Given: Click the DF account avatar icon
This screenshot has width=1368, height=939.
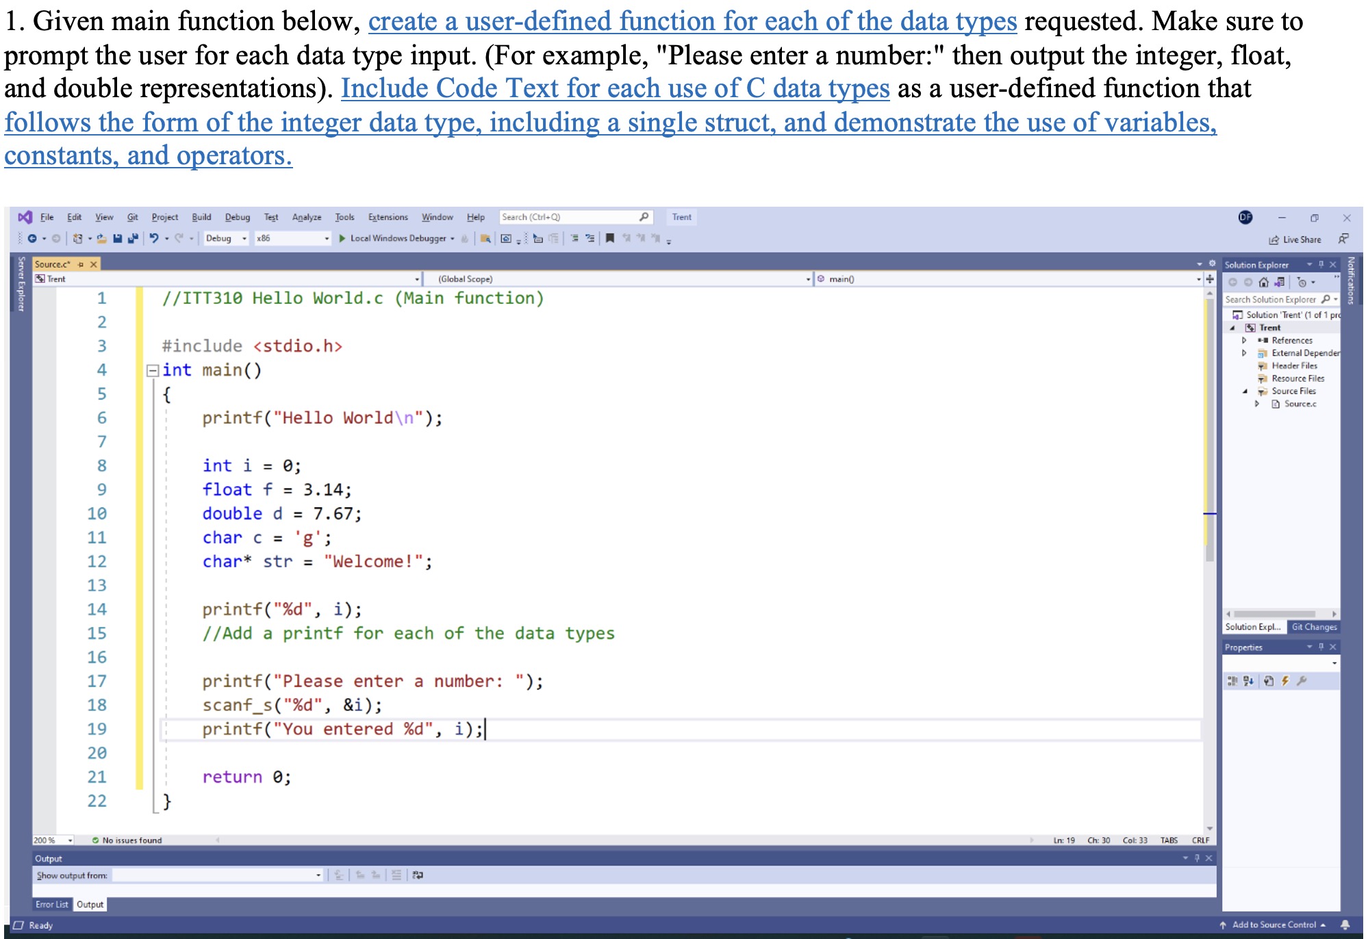Looking at the screenshot, I should (1246, 218).
